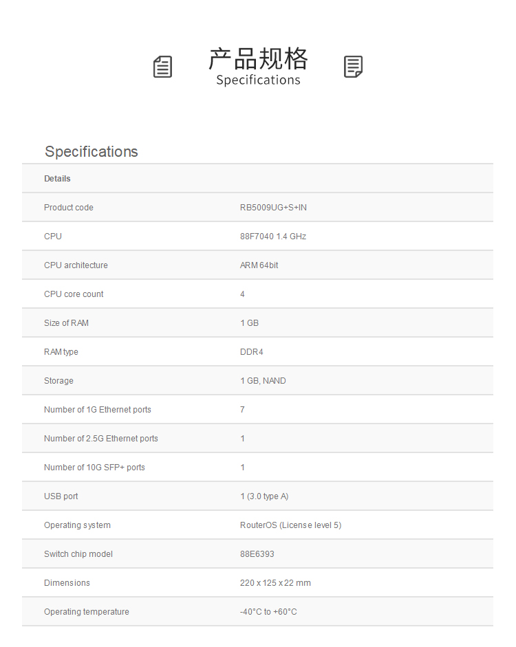Click the 88F7040 1.4 GHz CPU value
The image size is (516, 647).
(273, 237)
